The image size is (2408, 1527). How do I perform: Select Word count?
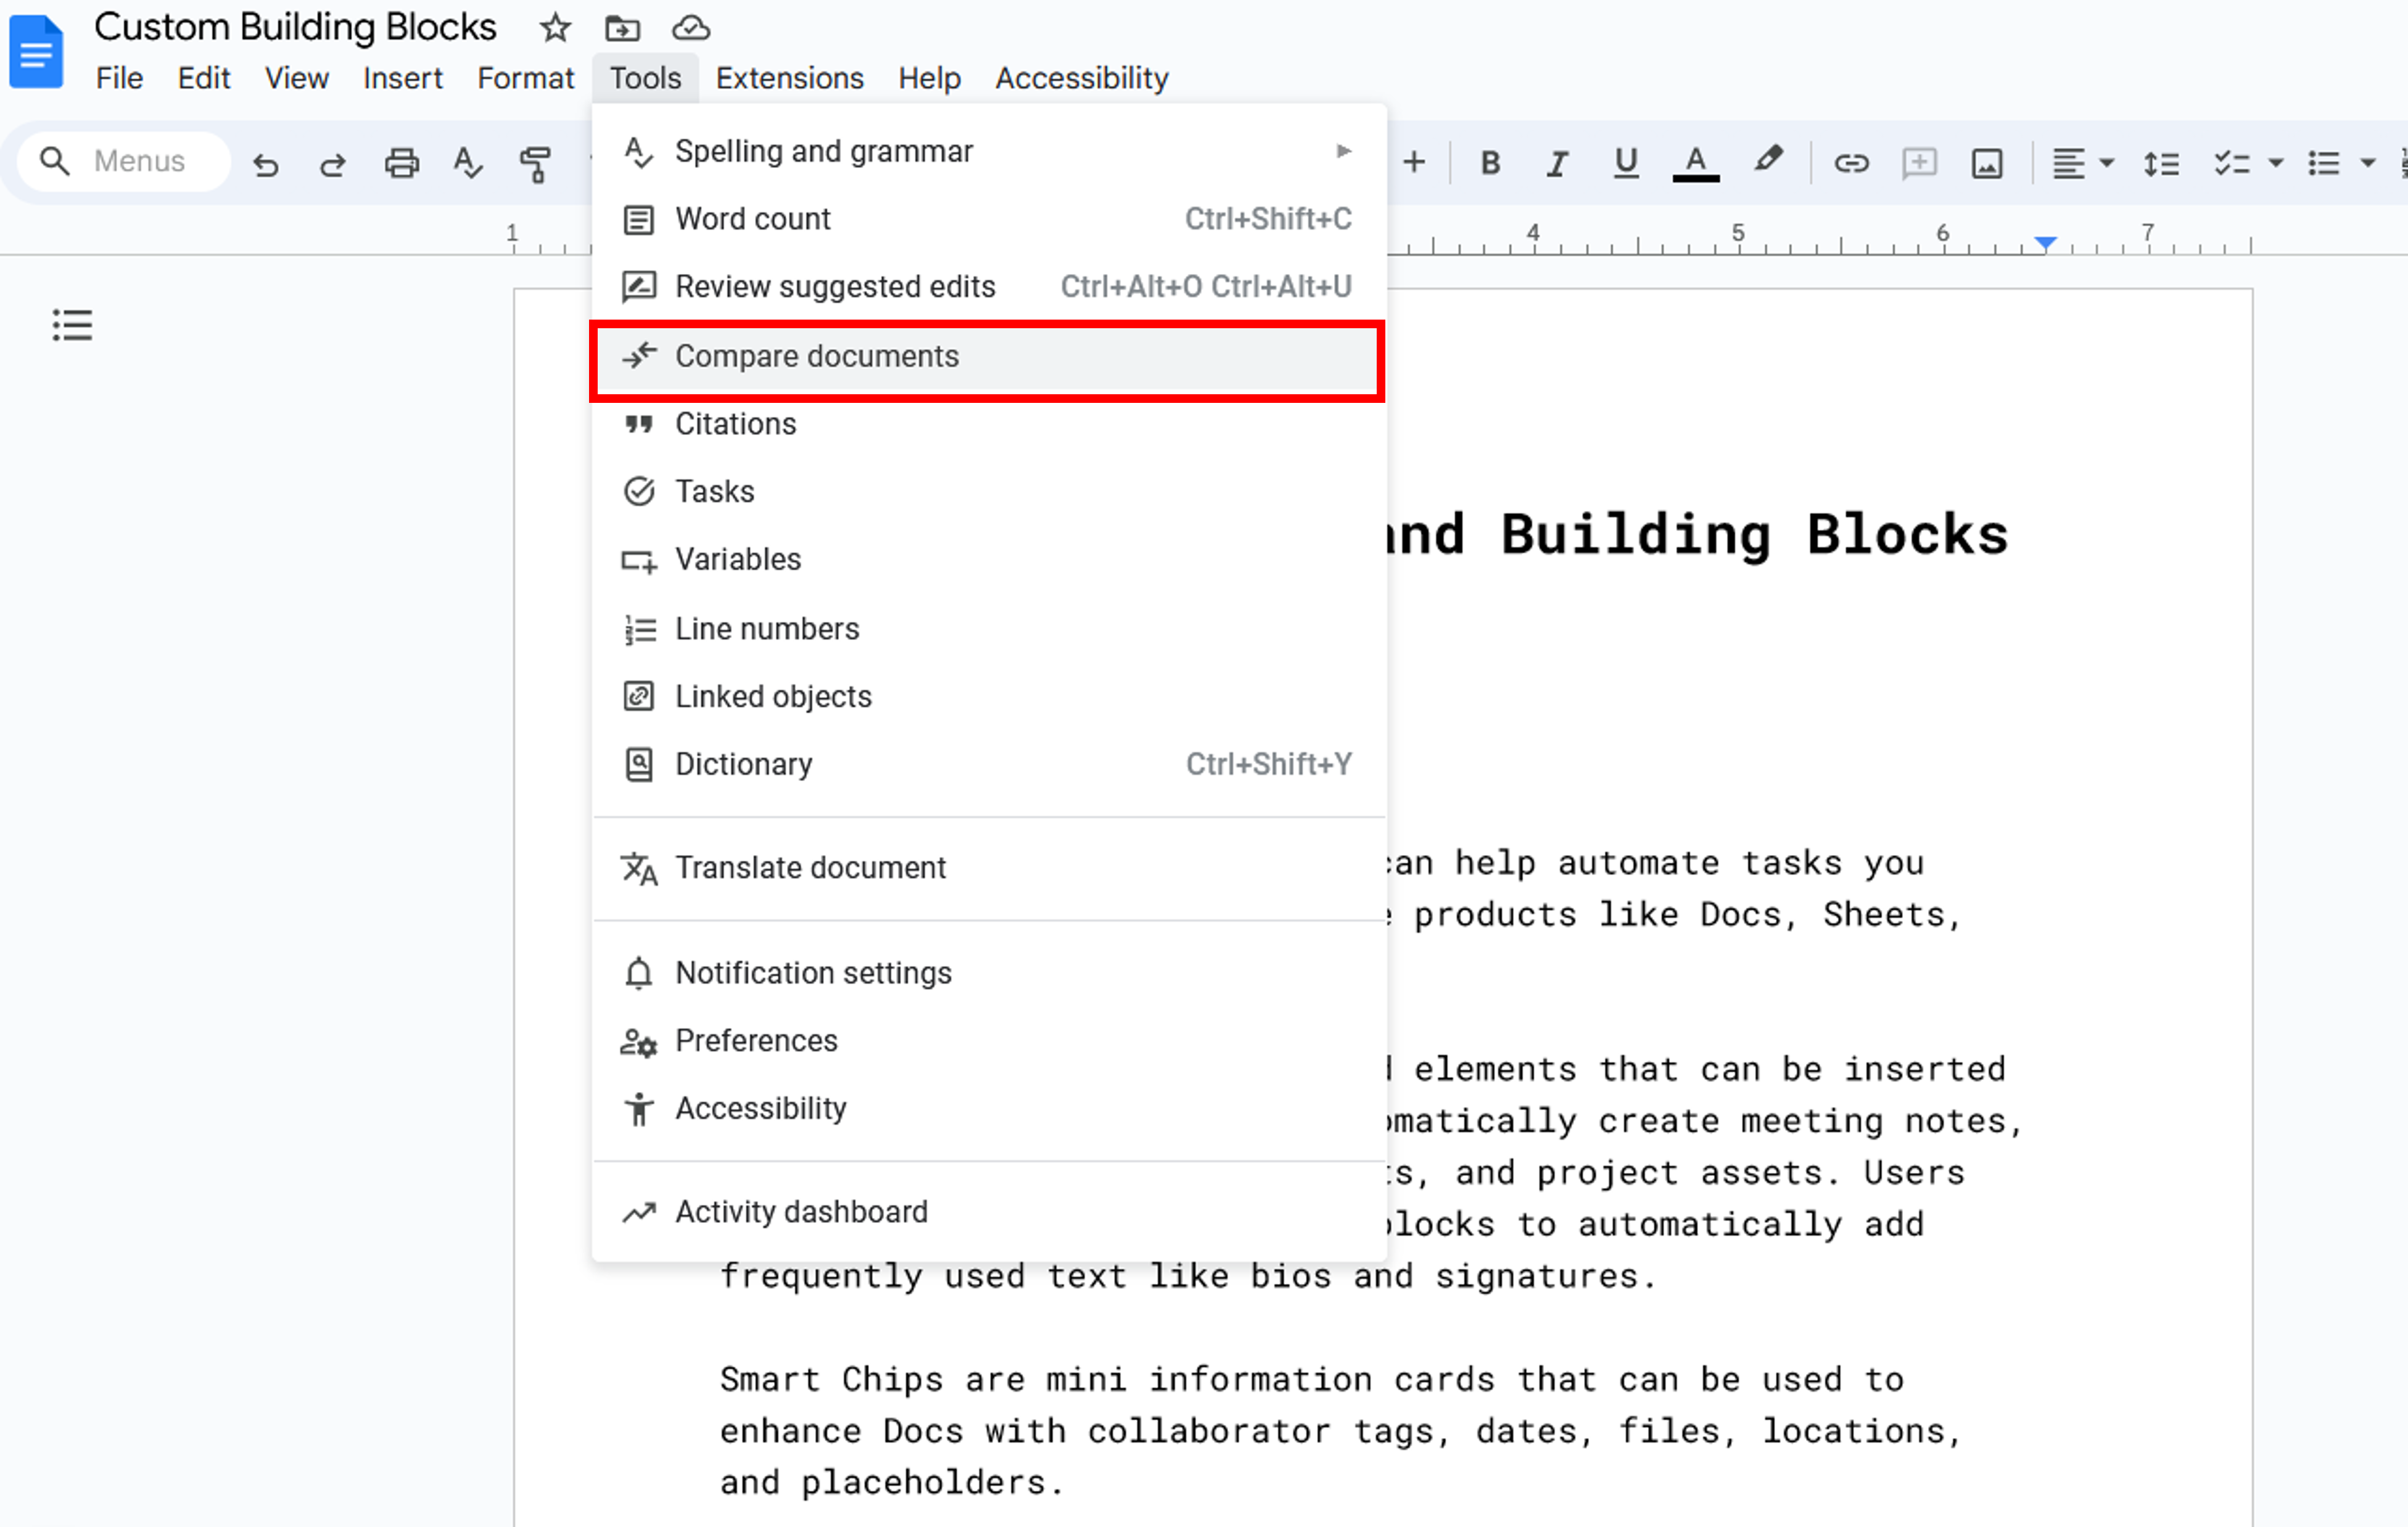tap(988, 219)
